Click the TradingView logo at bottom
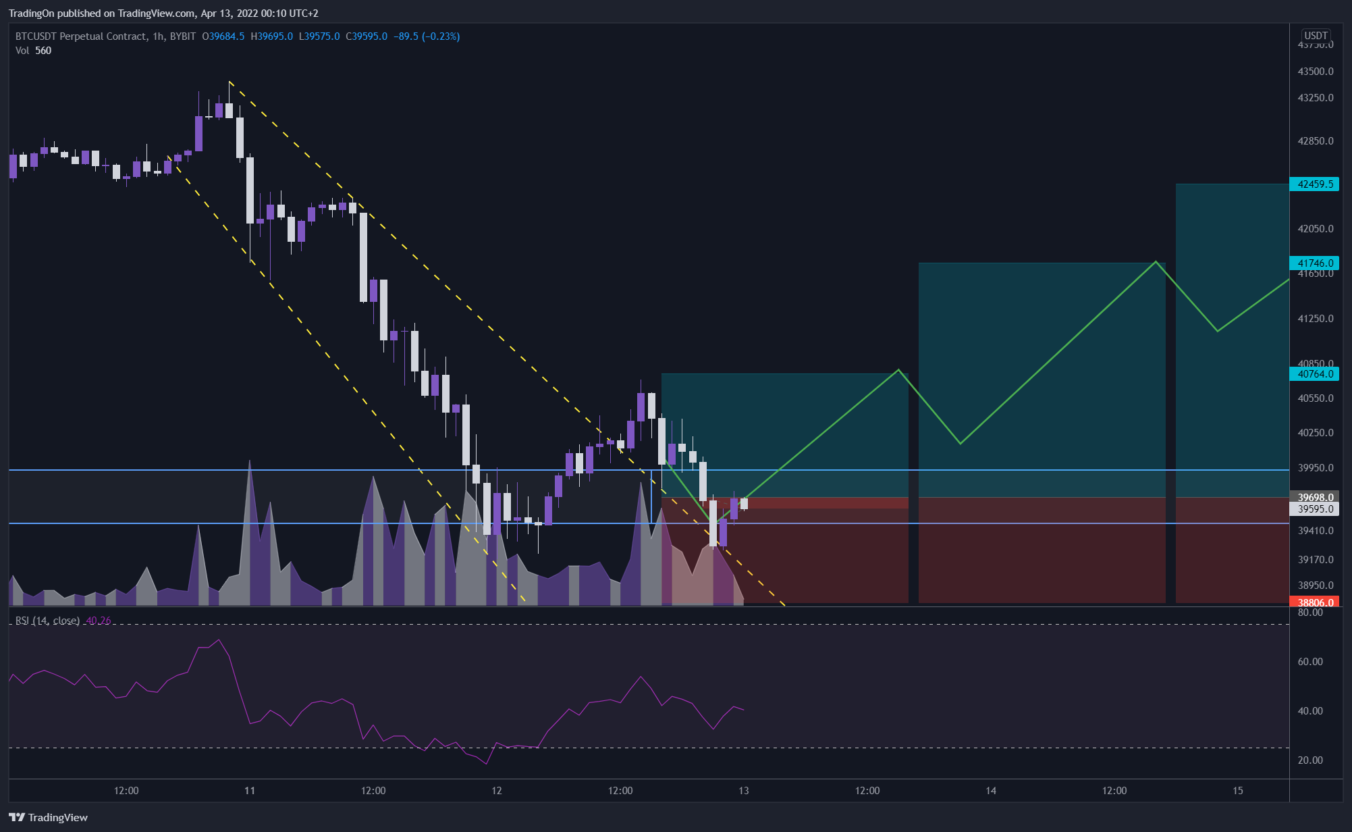Viewport: 1352px width, 832px height. [x=48, y=817]
